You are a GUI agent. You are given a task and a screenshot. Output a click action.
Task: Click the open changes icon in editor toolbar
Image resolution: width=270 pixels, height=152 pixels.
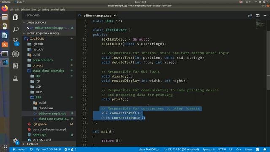tap(250, 16)
